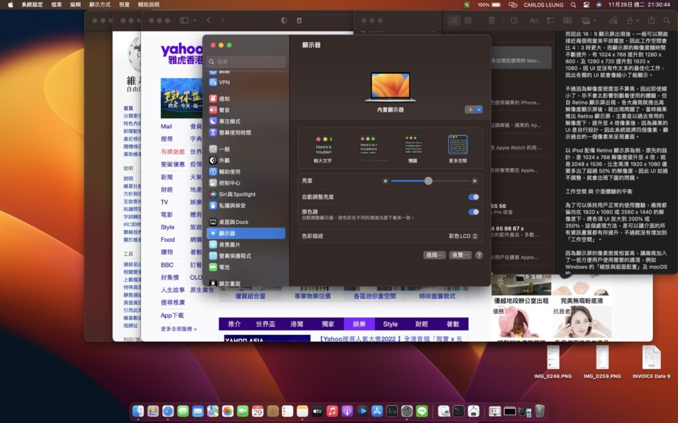Click trash icon in Notes toolbar
The height and width of the screenshot is (423, 678).
[x=492, y=20]
